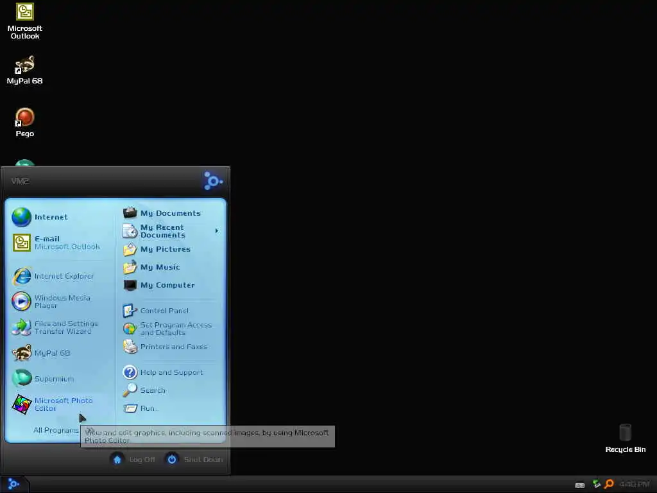
Task: Click the Internet globe icon in Start menu
Action: click(x=21, y=217)
